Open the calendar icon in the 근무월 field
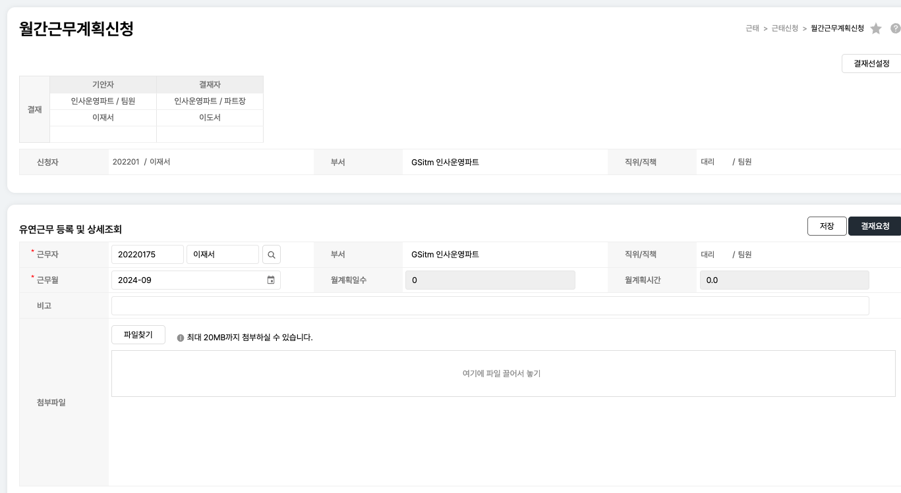Image resolution: width=901 pixels, height=493 pixels. point(271,280)
